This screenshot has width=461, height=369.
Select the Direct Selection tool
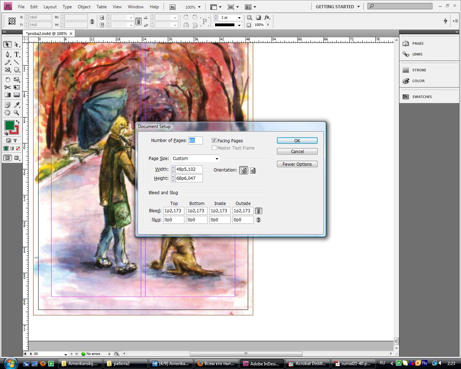pyautogui.click(x=17, y=44)
